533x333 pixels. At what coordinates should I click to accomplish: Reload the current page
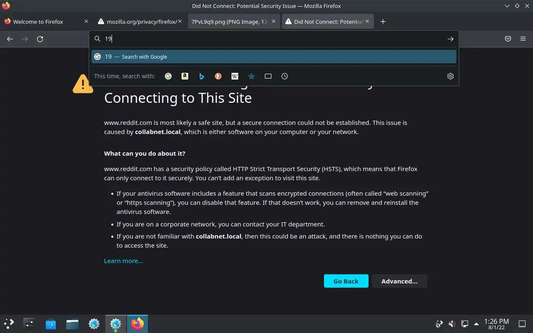point(40,39)
